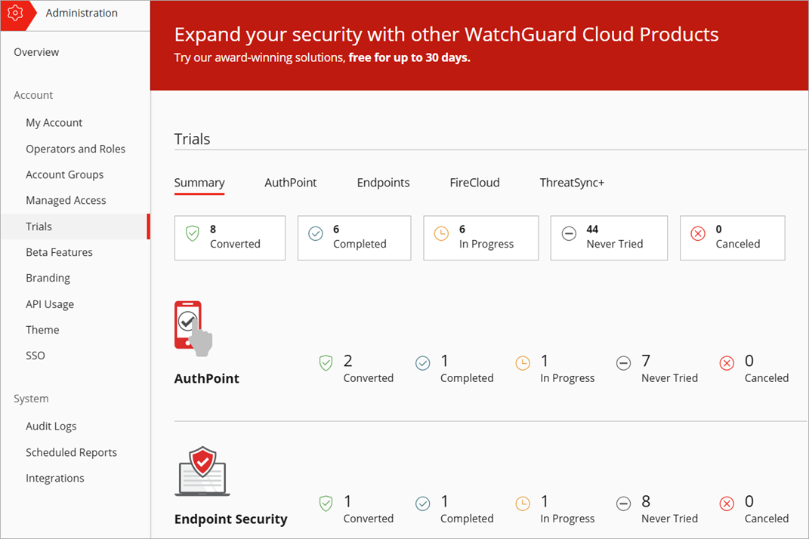Select the Summary tab

199,182
